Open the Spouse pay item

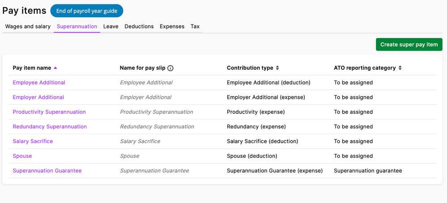point(22,156)
